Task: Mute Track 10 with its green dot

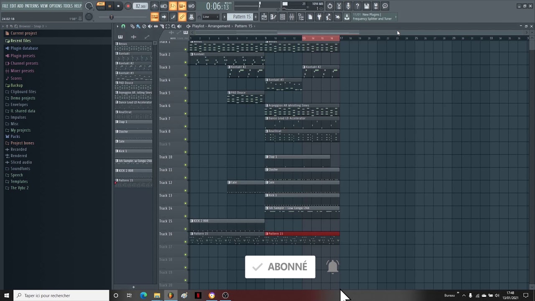Action: click(x=186, y=165)
